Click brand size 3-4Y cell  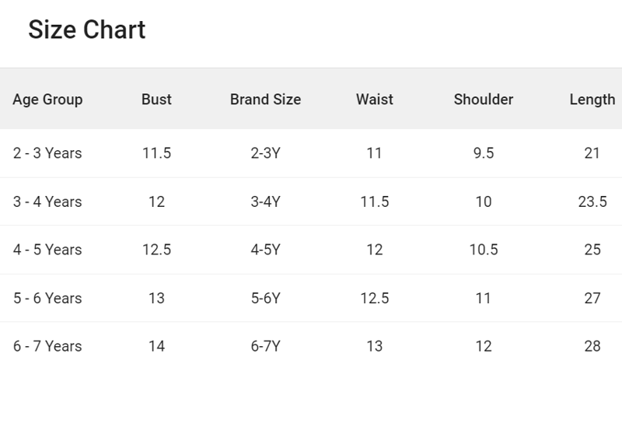tap(265, 202)
